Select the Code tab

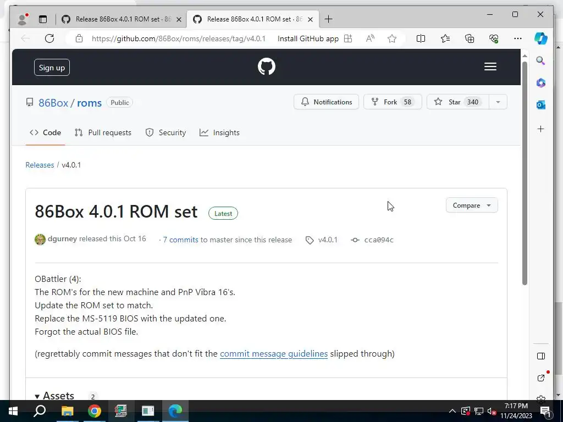pos(45,133)
